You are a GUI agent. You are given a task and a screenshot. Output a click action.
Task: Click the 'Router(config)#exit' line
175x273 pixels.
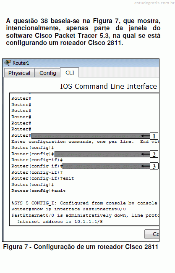click(x=39, y=191)
